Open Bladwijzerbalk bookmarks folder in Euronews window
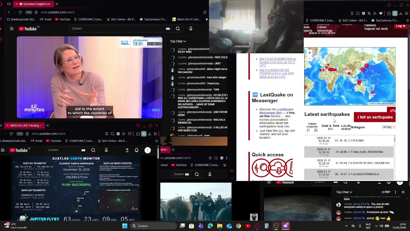This screenshot has height=231, width=410. click(21, 19)
